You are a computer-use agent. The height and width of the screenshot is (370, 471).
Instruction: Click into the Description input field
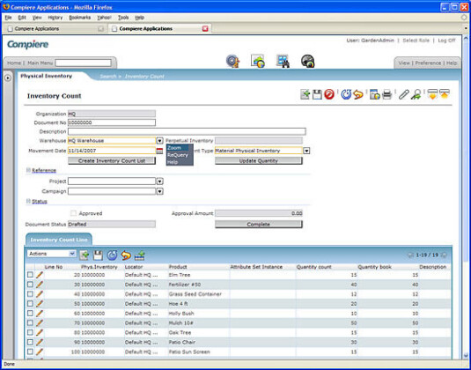tap(187, 131)
